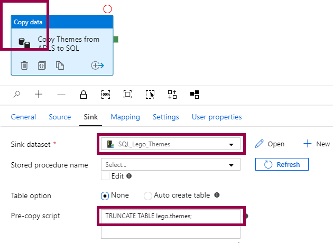This screenshot has height=243, width=333.
Task: Select Auto create table radio button
Action: click(x=148, y=195)
